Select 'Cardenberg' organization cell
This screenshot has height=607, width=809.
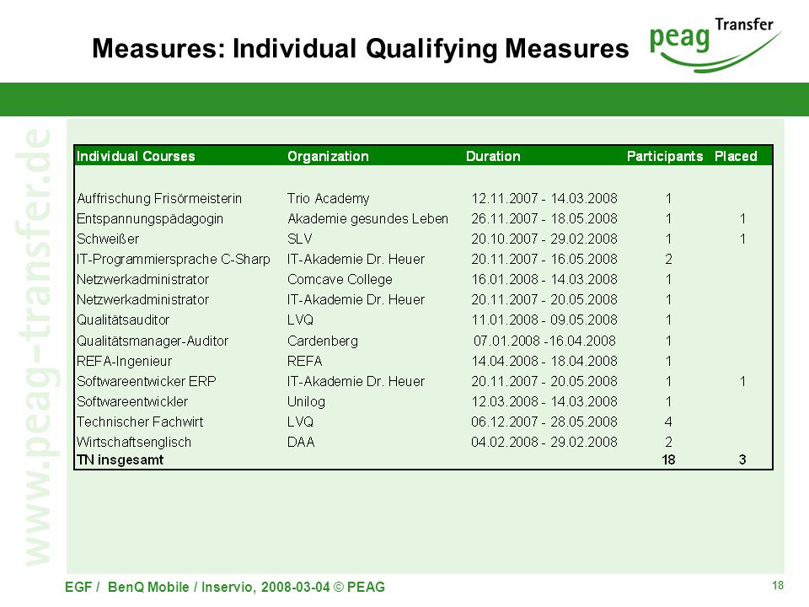(323, 341)
